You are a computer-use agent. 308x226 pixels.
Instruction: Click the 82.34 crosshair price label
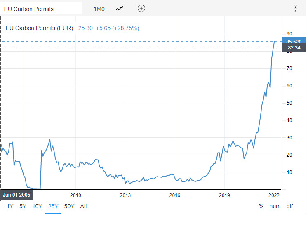point(294,48)
